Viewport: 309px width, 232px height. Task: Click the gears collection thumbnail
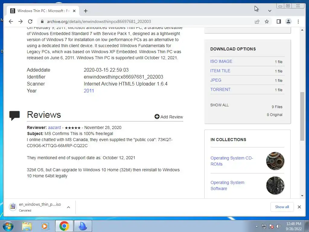point(275,161)
